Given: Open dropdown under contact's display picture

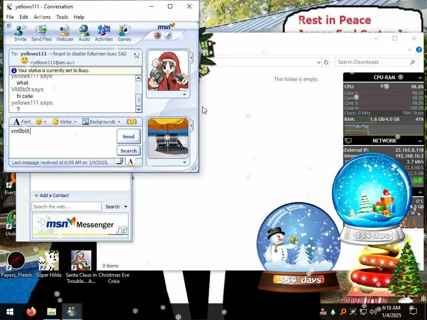Looking at the screenshot, I should click(185, 95).
